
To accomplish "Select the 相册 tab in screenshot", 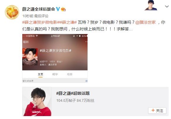I will [70, 74].
